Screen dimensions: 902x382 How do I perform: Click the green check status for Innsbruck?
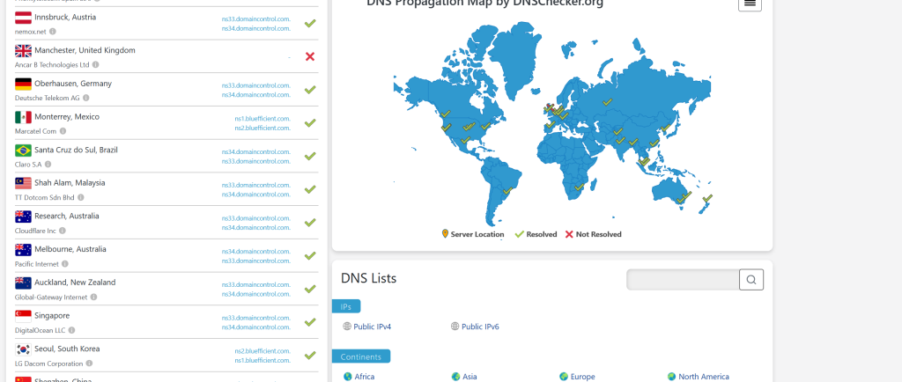tap(310, 24)
